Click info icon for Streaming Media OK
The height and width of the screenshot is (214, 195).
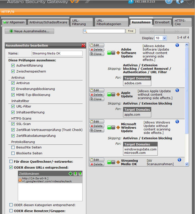[179, 160]
